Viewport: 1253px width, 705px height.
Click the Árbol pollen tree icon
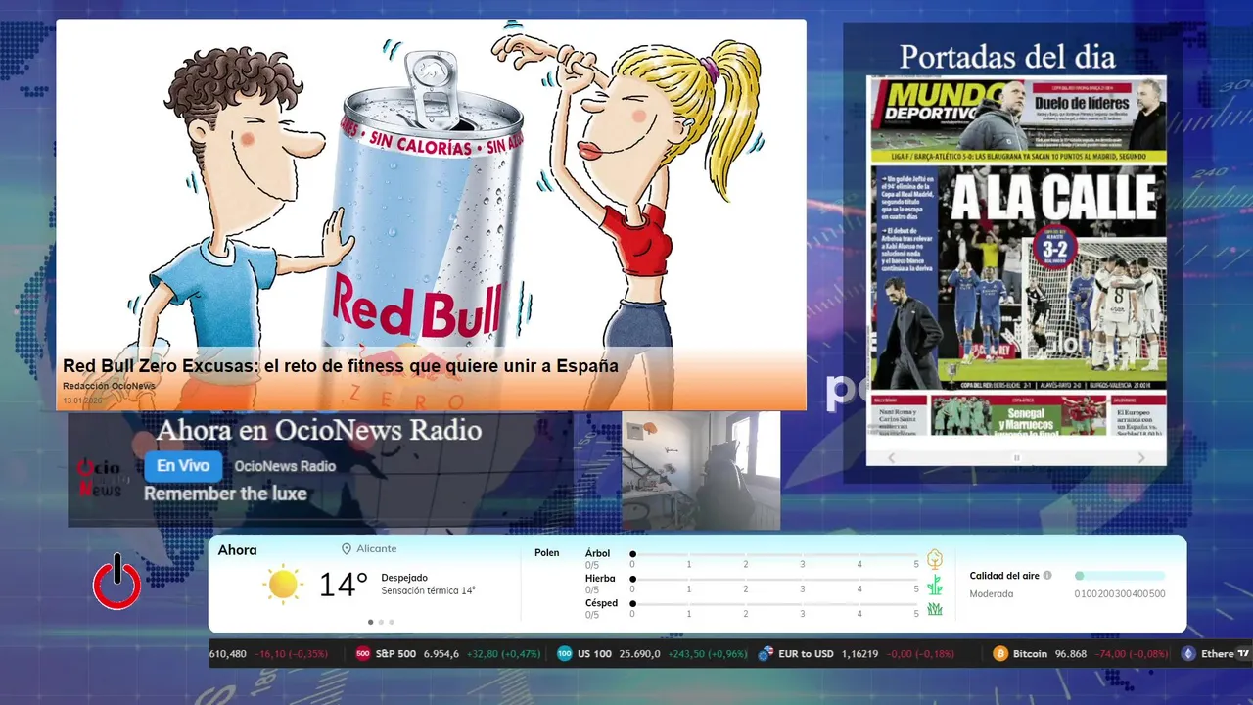(x=935, y=559)
